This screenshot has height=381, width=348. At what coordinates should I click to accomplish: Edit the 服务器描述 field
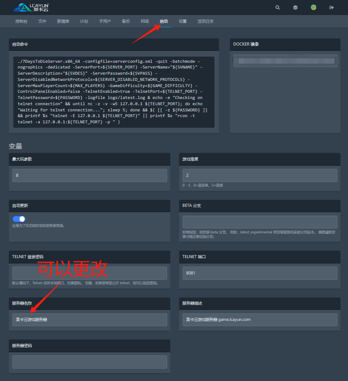point(260,320)
